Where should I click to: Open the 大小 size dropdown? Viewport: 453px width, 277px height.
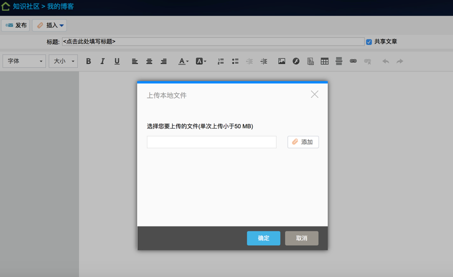(x=63, y=61)
